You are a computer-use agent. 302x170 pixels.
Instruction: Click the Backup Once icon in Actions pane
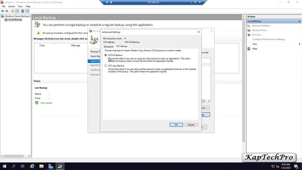(x=249, y=30)
